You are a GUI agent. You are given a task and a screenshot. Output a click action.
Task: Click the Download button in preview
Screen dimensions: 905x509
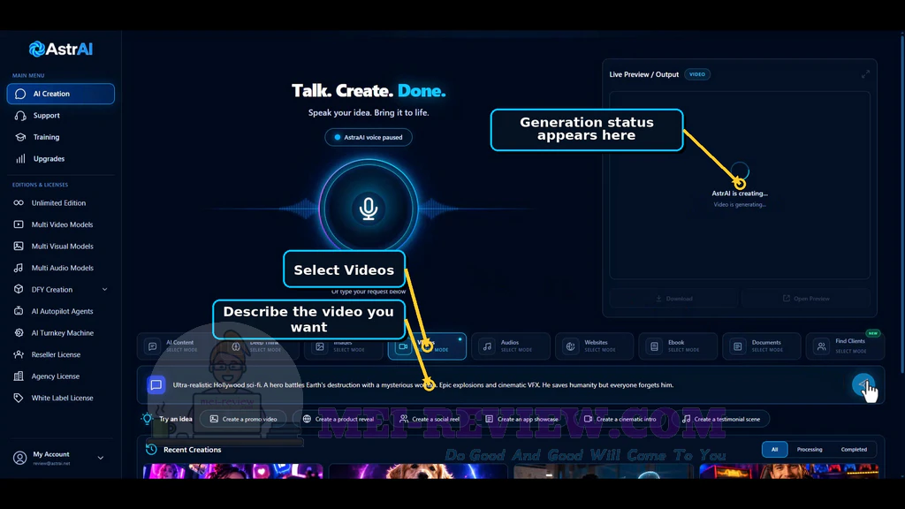pyautogui.click(x=673, y=299)
